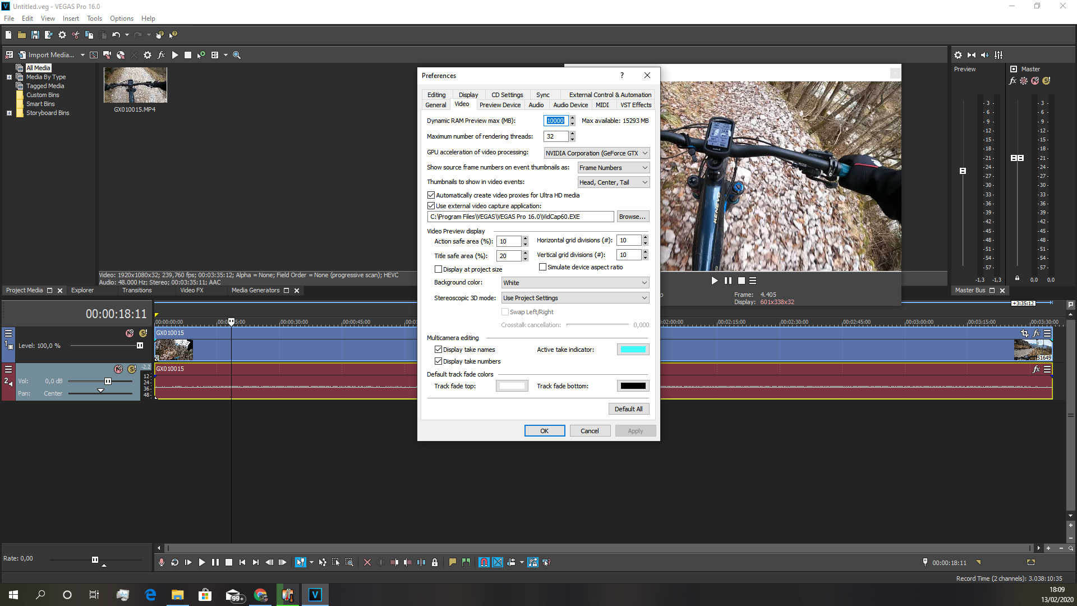Expand the Media By Type tree node

pos(9,77)
